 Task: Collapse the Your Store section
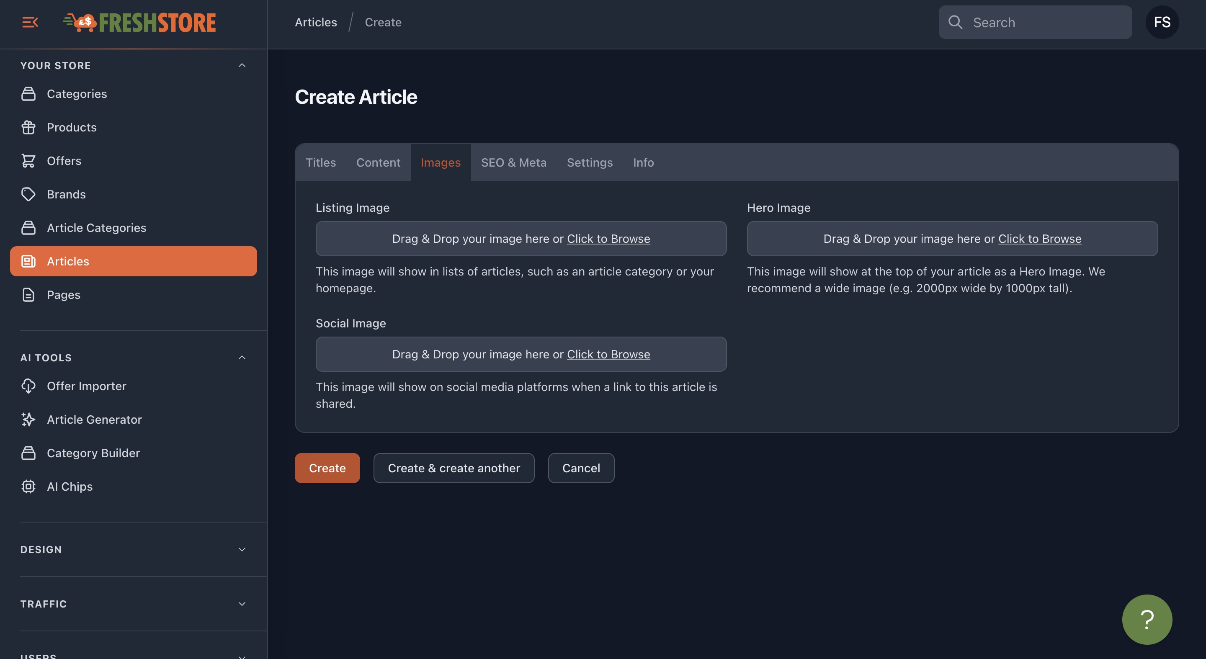click(242, 66)
